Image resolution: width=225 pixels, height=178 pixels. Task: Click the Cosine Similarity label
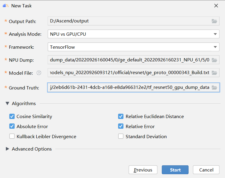point(34,117)
